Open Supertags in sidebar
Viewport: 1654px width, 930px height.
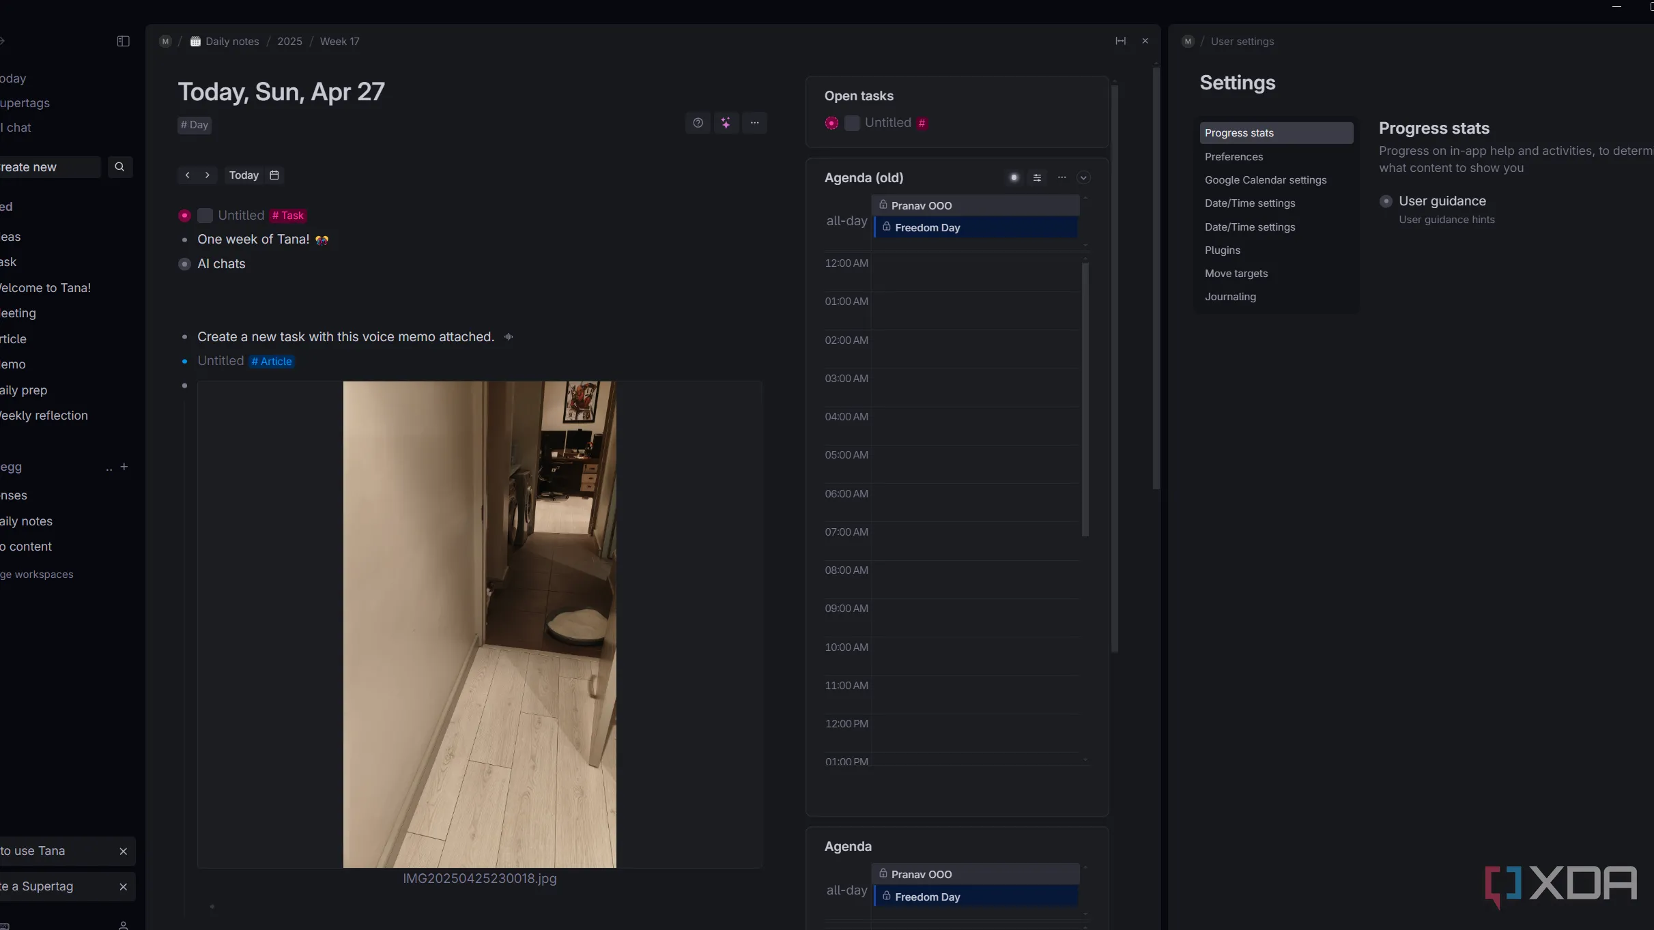pos(25,103)
